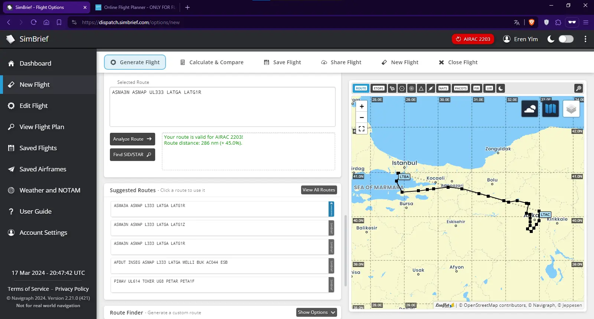Select New Flight in the sidebar
594x319 pixels.
48,85
